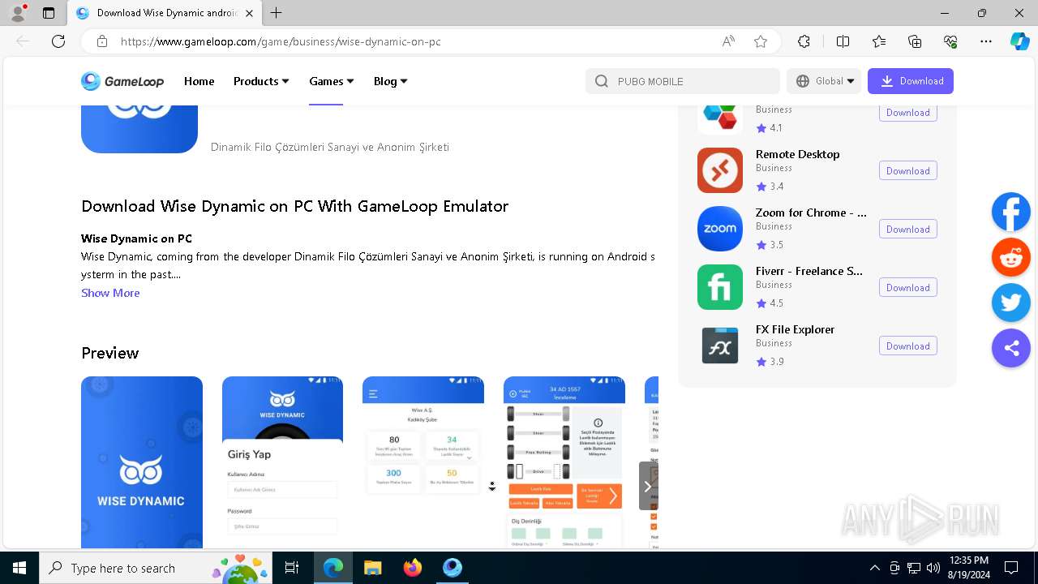This screenshot has width=1038, height=584.
Task: Open Fiverr app icon
Action: point(720,287)
